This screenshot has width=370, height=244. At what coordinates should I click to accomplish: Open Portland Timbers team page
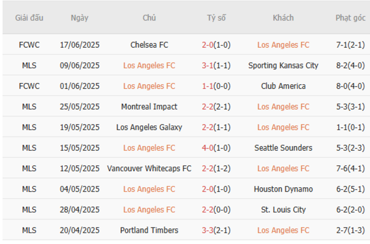pos(149,230)
